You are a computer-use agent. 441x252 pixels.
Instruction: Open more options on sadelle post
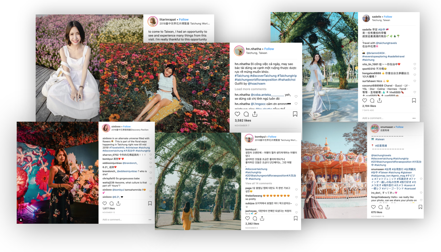click(414, 118)
